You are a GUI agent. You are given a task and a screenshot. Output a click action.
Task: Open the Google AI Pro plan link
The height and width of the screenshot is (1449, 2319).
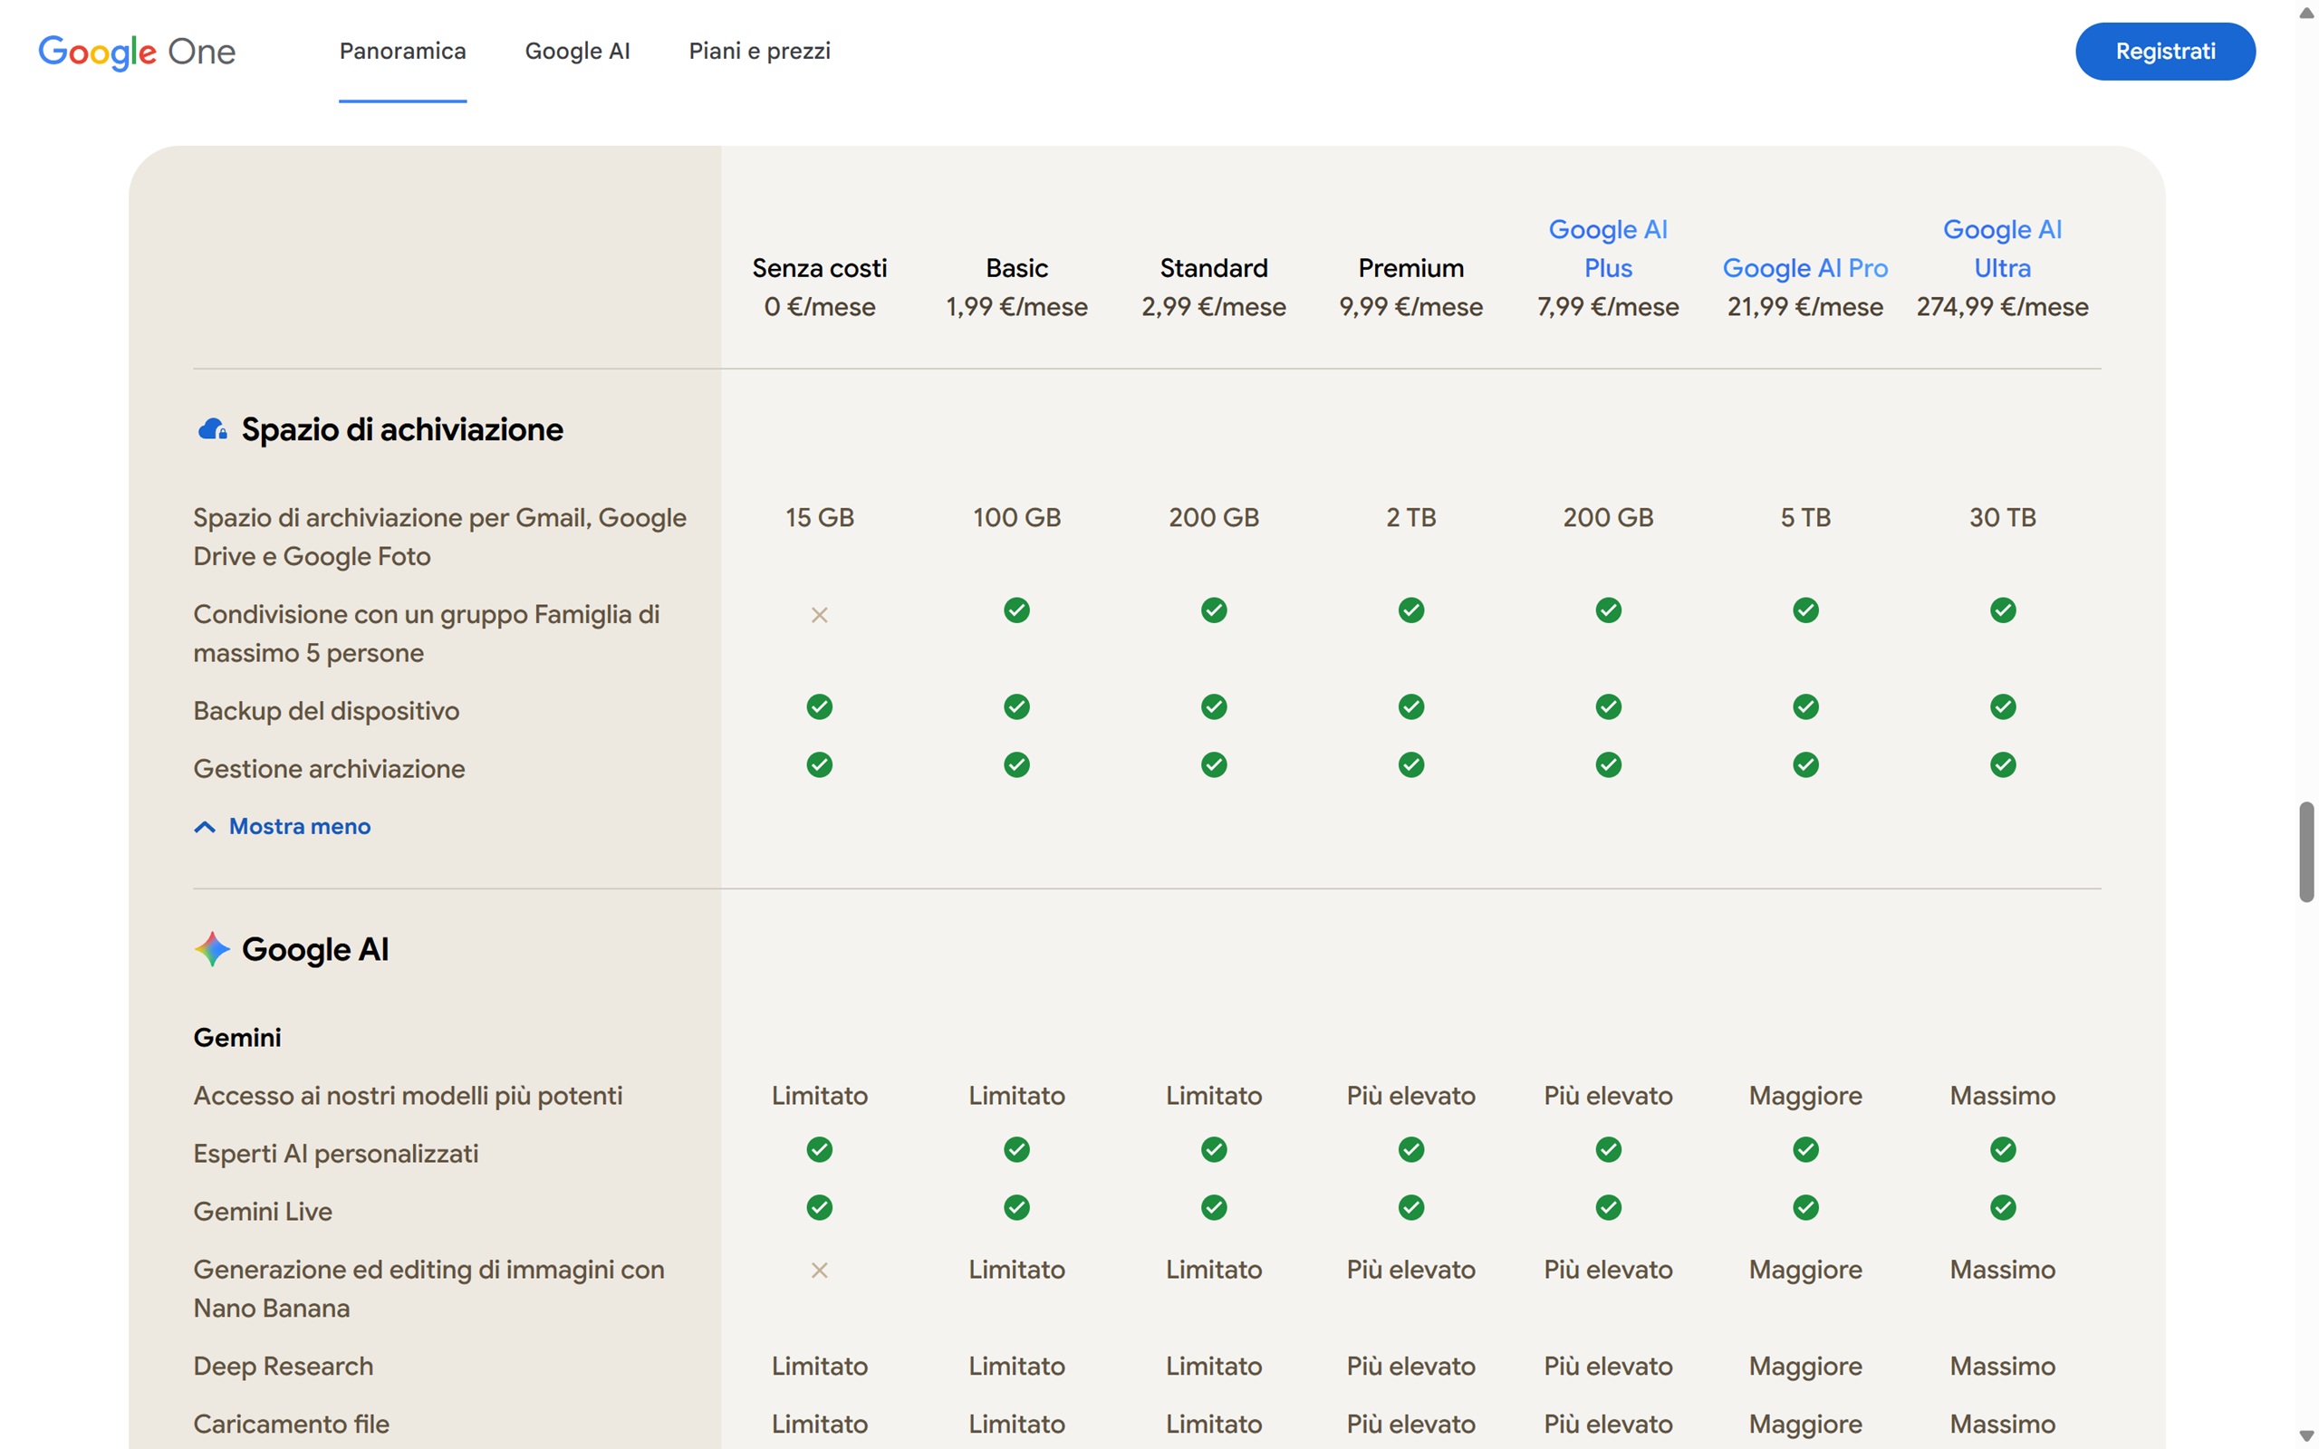click(x=1804, y=268)
